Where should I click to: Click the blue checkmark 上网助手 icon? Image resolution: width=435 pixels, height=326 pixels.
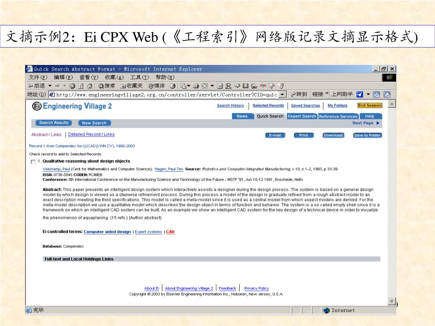point(359,94)
